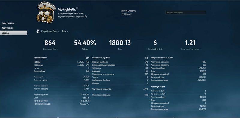Click the Командный урон total 15 871 539
The width and height of the screenshot is (240, 118).
coord(85,101)
